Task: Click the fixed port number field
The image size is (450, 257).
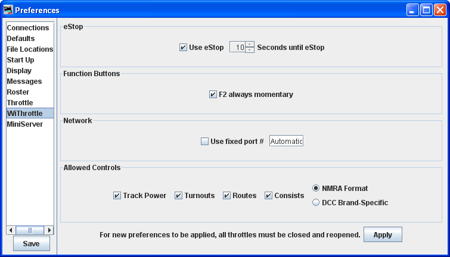Action: pos(286,142)
